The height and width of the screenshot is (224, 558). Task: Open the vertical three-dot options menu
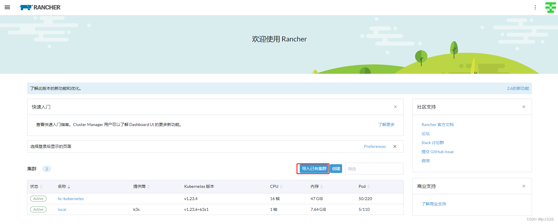click(535, 7)
